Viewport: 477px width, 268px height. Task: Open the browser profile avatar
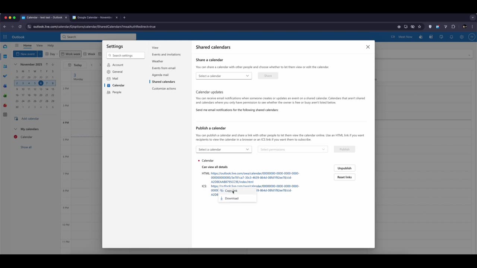click(464, 27)
